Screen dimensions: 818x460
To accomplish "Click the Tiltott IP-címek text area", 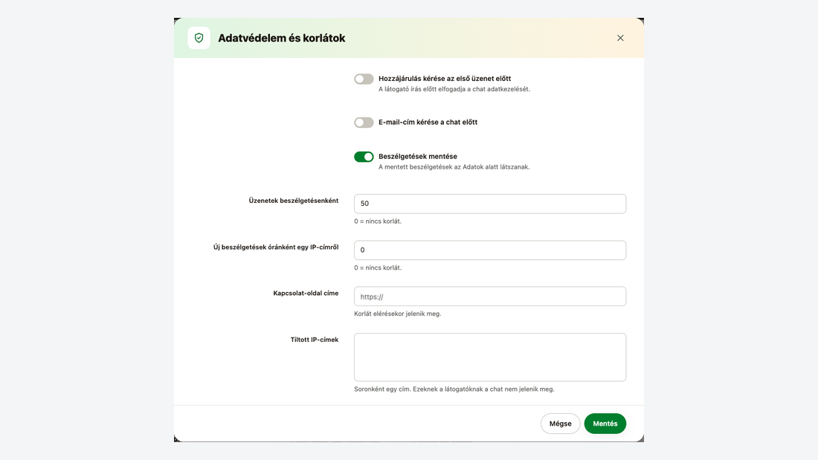I will [490, 357].
